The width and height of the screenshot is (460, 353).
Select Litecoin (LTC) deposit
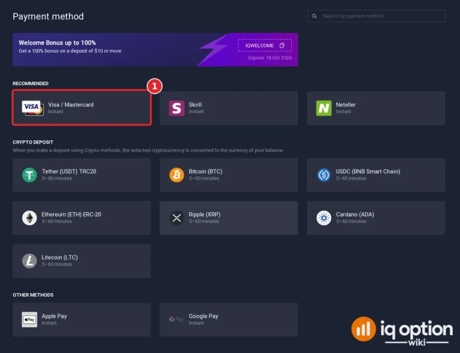(x=81, y=261)
